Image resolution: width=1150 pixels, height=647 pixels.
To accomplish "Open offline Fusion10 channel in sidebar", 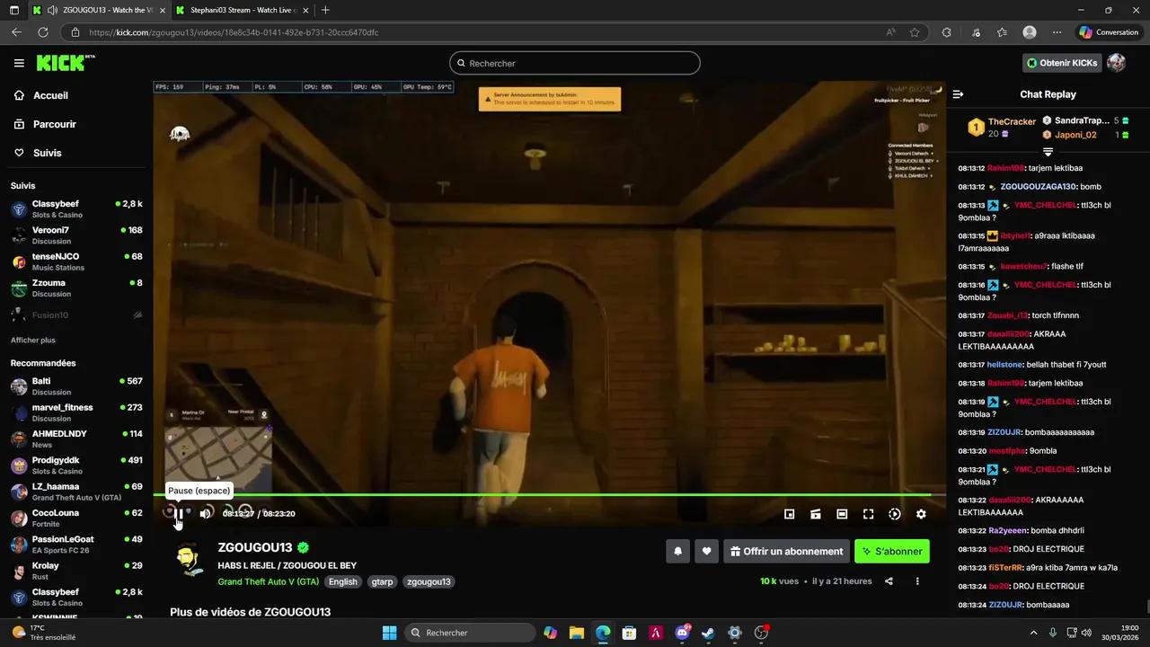I will click(x=76, y=315).
